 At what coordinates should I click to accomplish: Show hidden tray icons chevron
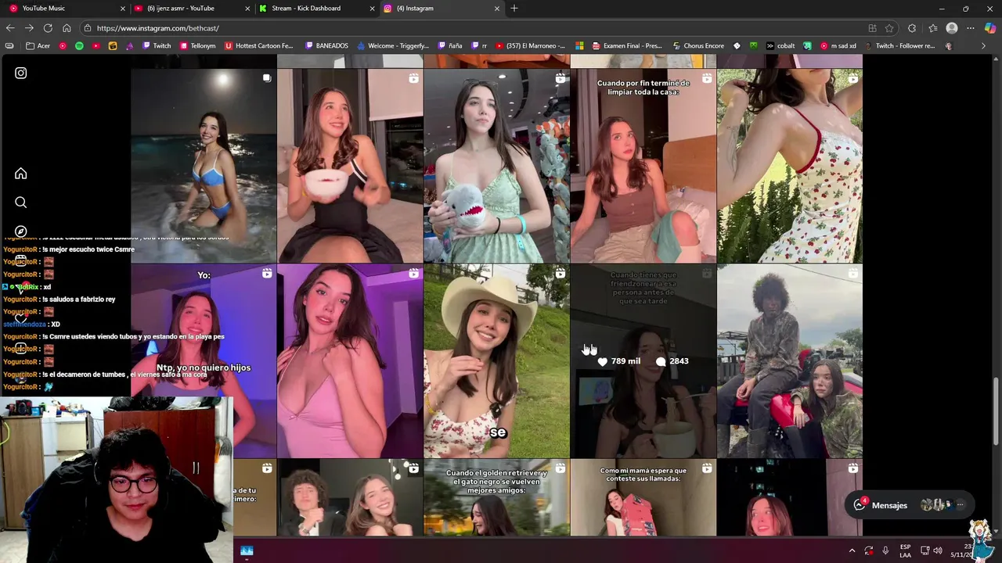(x=852, y=550)
